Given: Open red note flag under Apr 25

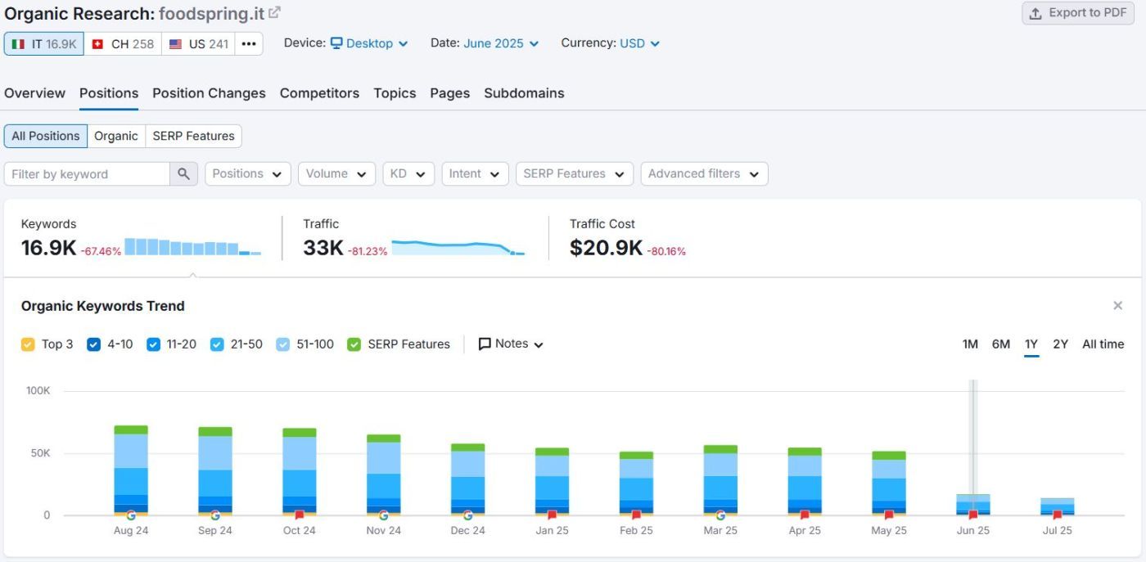Looking at the screenshot, I should (805, 515).
